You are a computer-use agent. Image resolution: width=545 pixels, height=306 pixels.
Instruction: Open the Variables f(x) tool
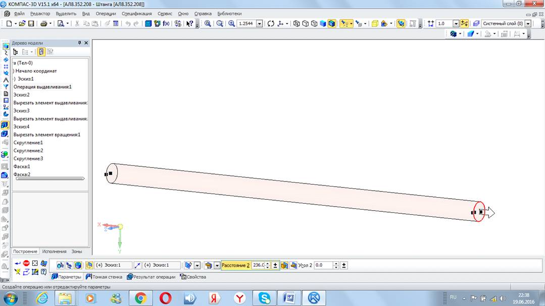166,24
